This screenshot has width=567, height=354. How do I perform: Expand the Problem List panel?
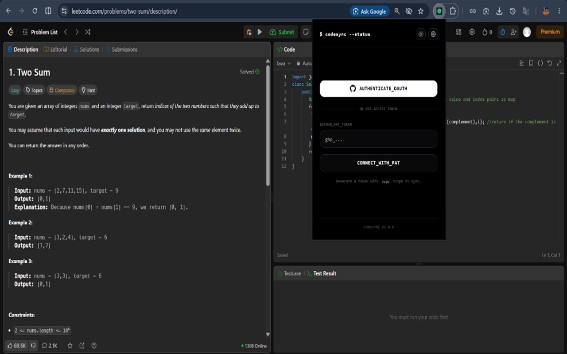tap(40, 32)
